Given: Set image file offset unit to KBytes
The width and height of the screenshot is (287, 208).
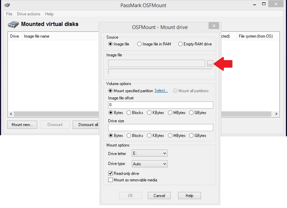Looking at the screenshot, I should point(156,112).
